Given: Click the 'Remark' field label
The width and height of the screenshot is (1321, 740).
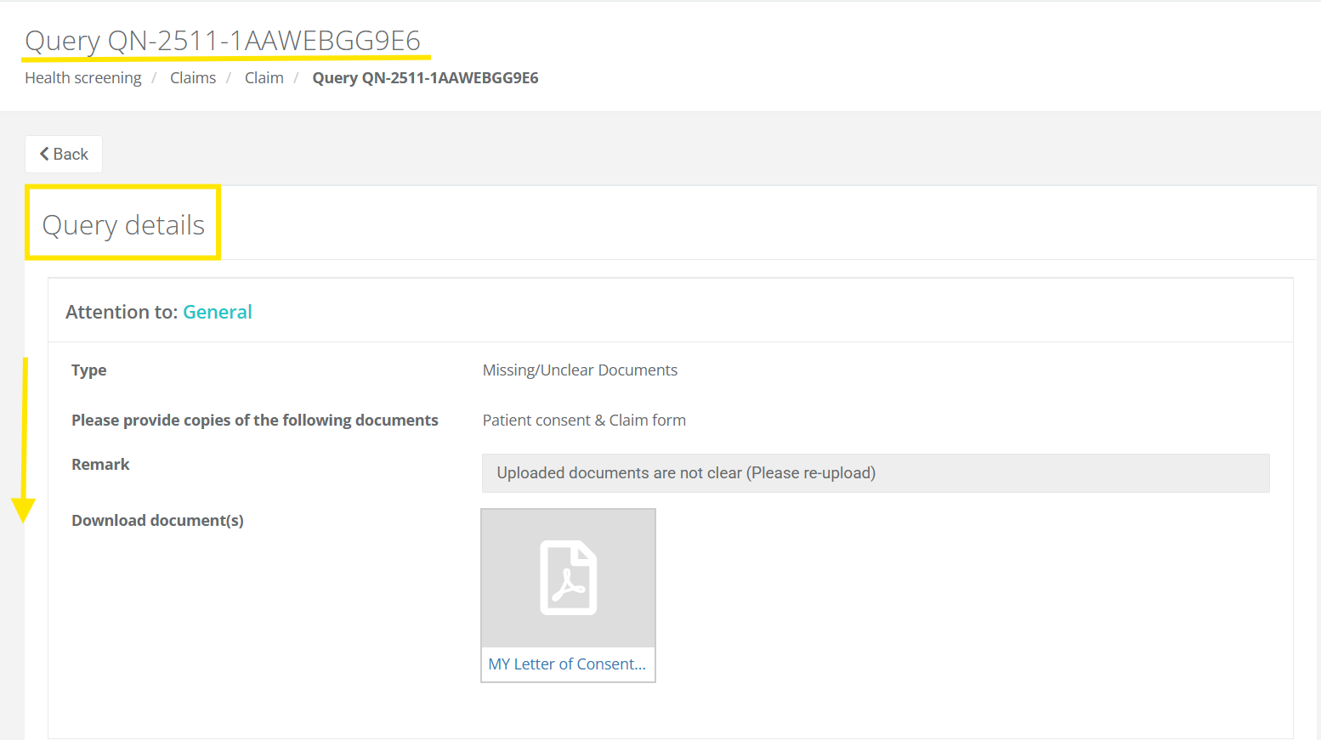Looking at the screenshot, I should pyautogui.click(x=100, y=465).
